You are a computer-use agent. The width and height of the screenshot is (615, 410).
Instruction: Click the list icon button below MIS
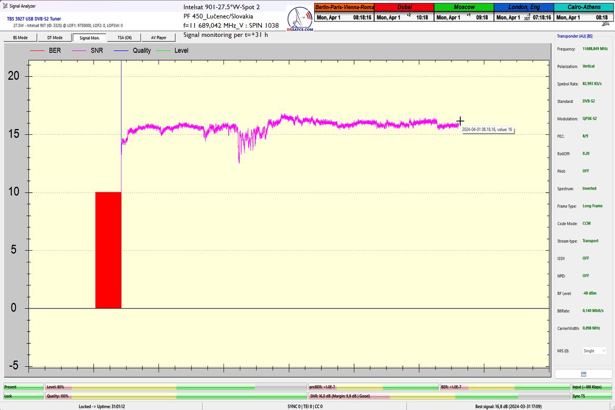tap(583, 374)
